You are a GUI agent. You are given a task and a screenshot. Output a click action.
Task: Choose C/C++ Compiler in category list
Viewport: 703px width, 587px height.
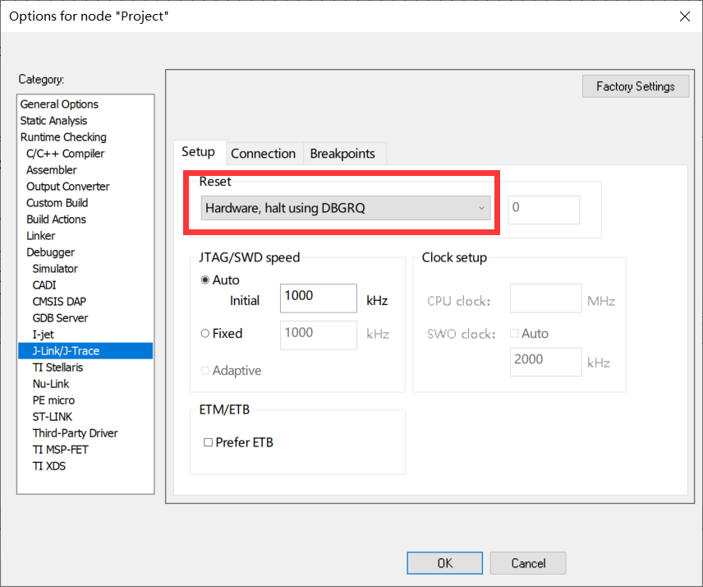point(65,154)
